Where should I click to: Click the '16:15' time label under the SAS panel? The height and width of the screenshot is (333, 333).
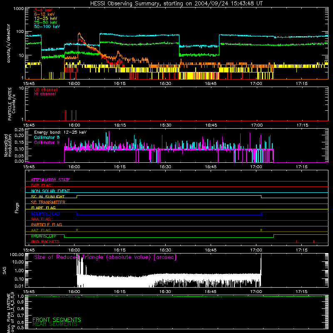[x=120, y=292]
